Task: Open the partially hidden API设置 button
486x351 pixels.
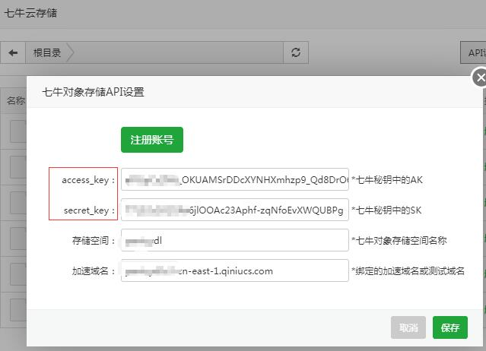Action: 475,53
